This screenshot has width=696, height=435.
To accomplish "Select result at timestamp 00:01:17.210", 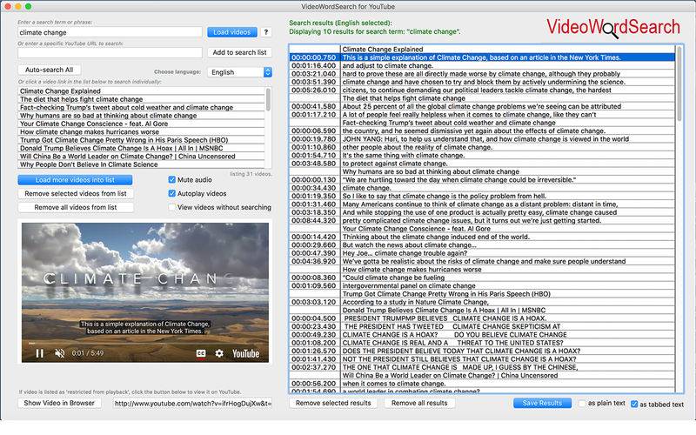I will point(483,115).
